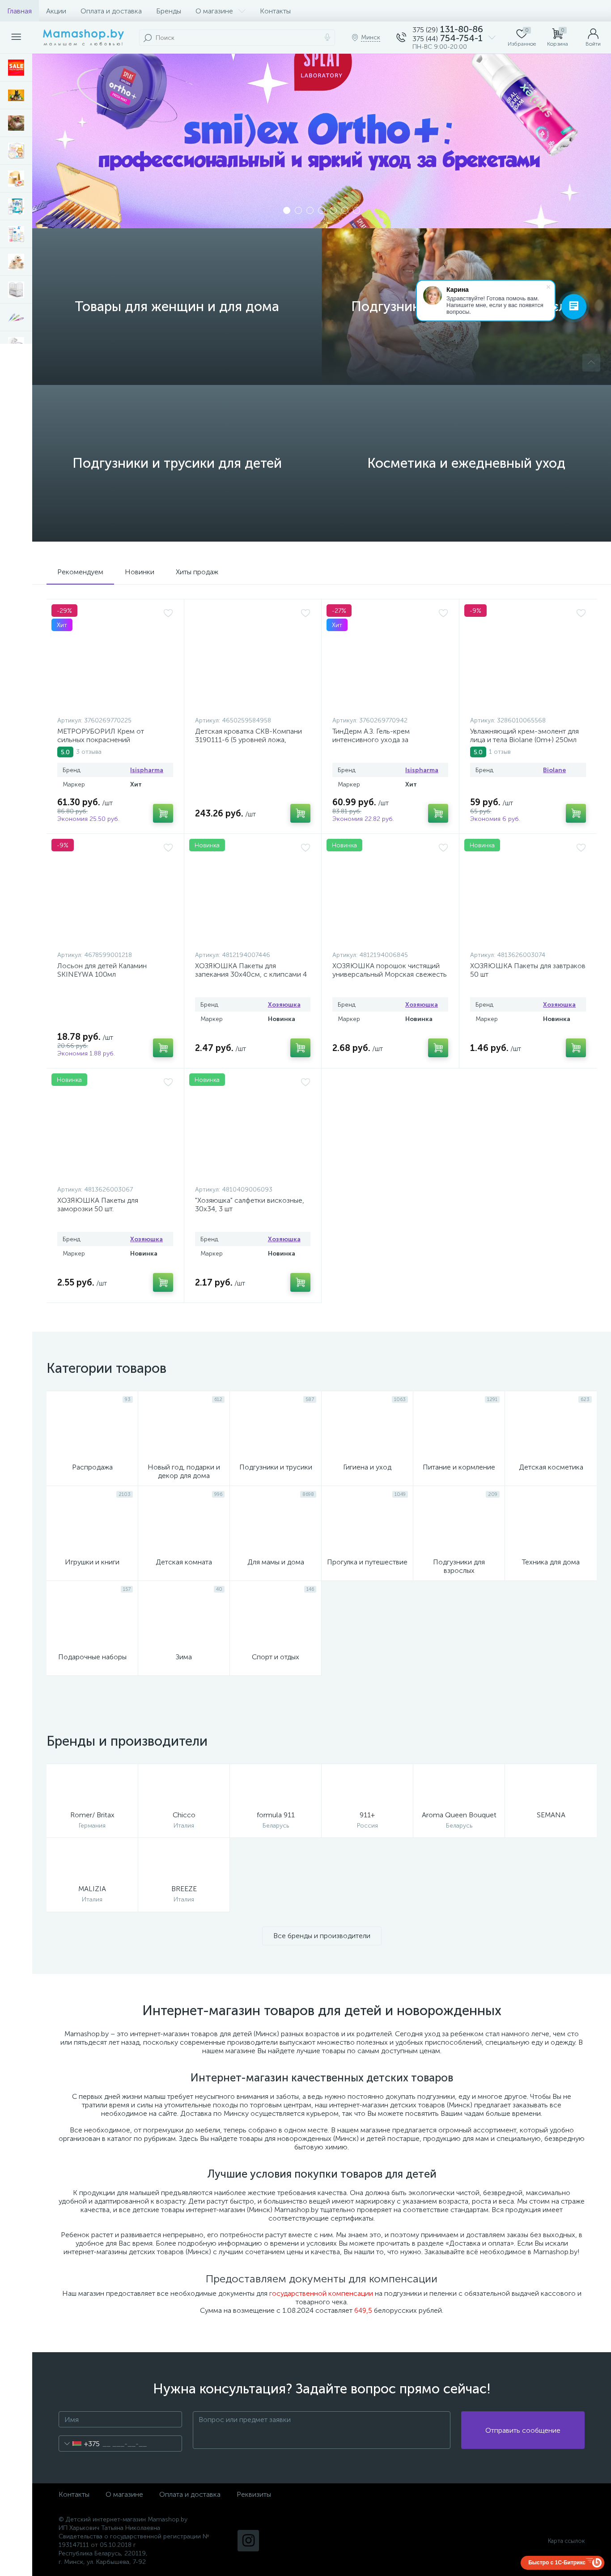Open the blue online chat button
The width and height of the screenshot is (611, 2576).
click(573, 306)
